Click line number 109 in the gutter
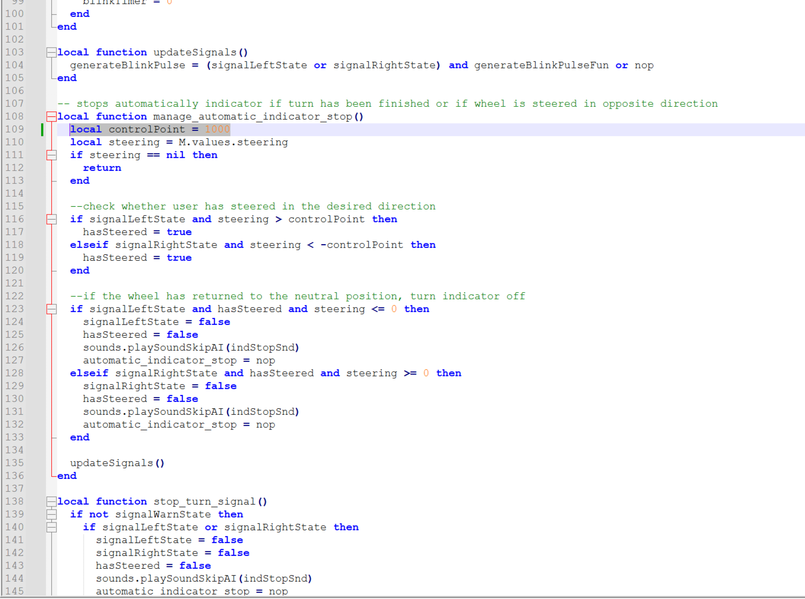This screenshot has width=805, height=599. click(14, 129)
